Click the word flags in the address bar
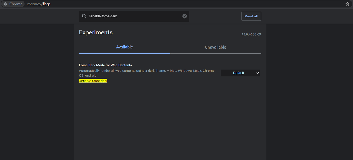Image resolution: width=353 pixels, height=160 pixels. [x=46, y=4]
